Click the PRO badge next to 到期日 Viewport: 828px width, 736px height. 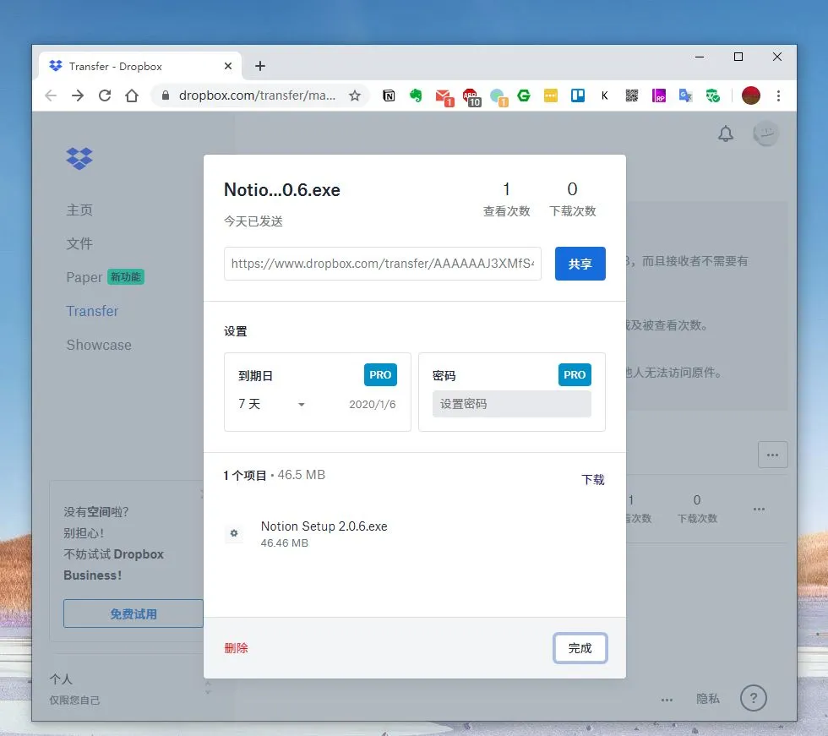(x=380, y=375)
